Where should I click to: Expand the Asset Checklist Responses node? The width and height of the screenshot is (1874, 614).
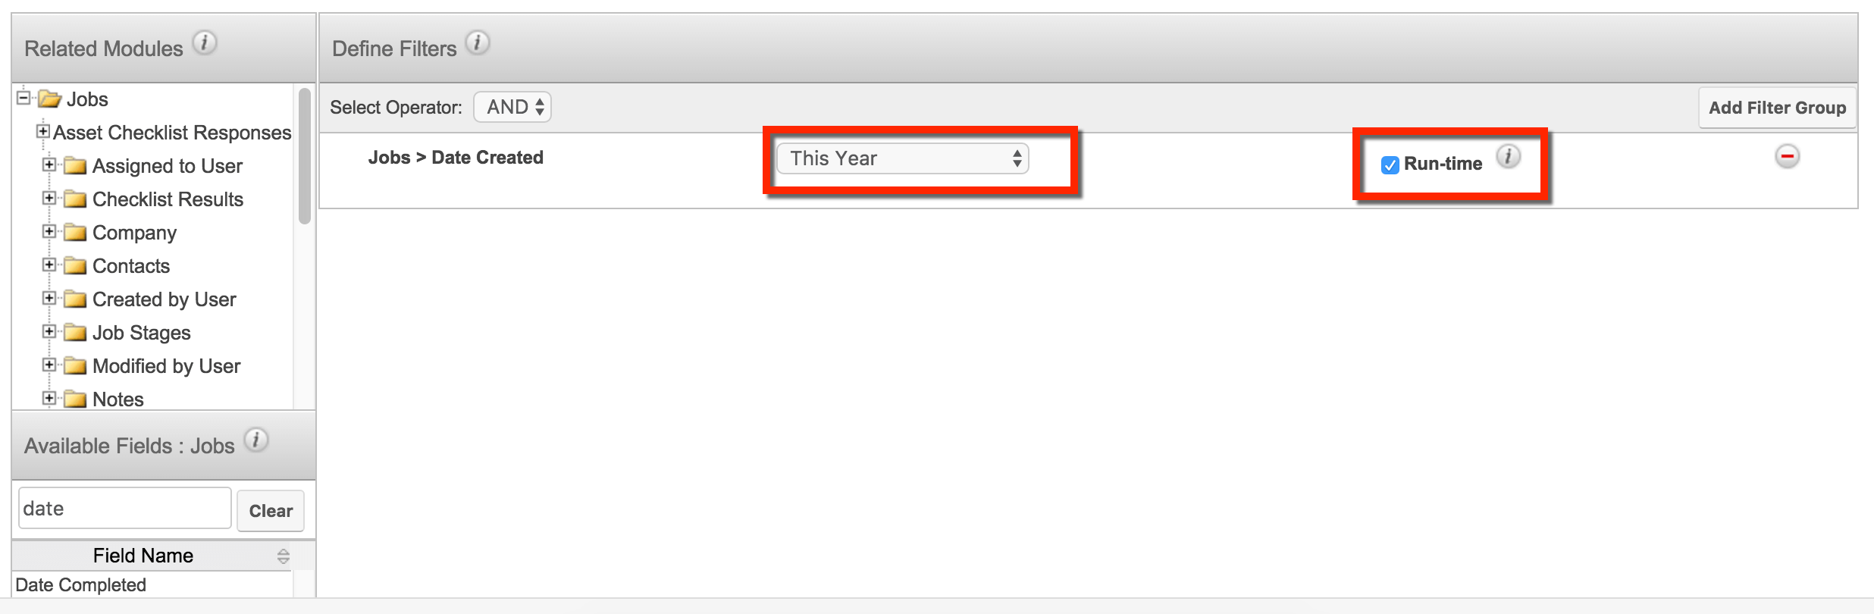pyautogui.click(x=43, y=132)
